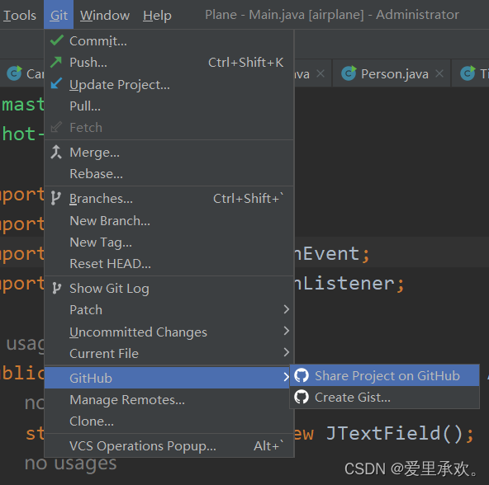Expand Uncommitted Changes submenu arrow
This screenshot has width=489, height=485.
(287, 331)
